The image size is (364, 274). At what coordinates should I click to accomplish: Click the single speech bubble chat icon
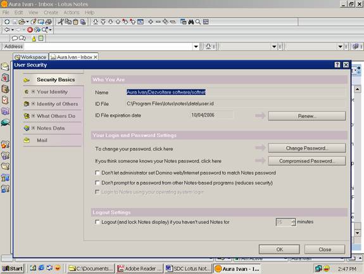coord(15,38)
